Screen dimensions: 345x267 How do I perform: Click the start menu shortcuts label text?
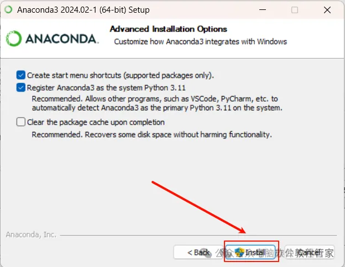[121, 76]
